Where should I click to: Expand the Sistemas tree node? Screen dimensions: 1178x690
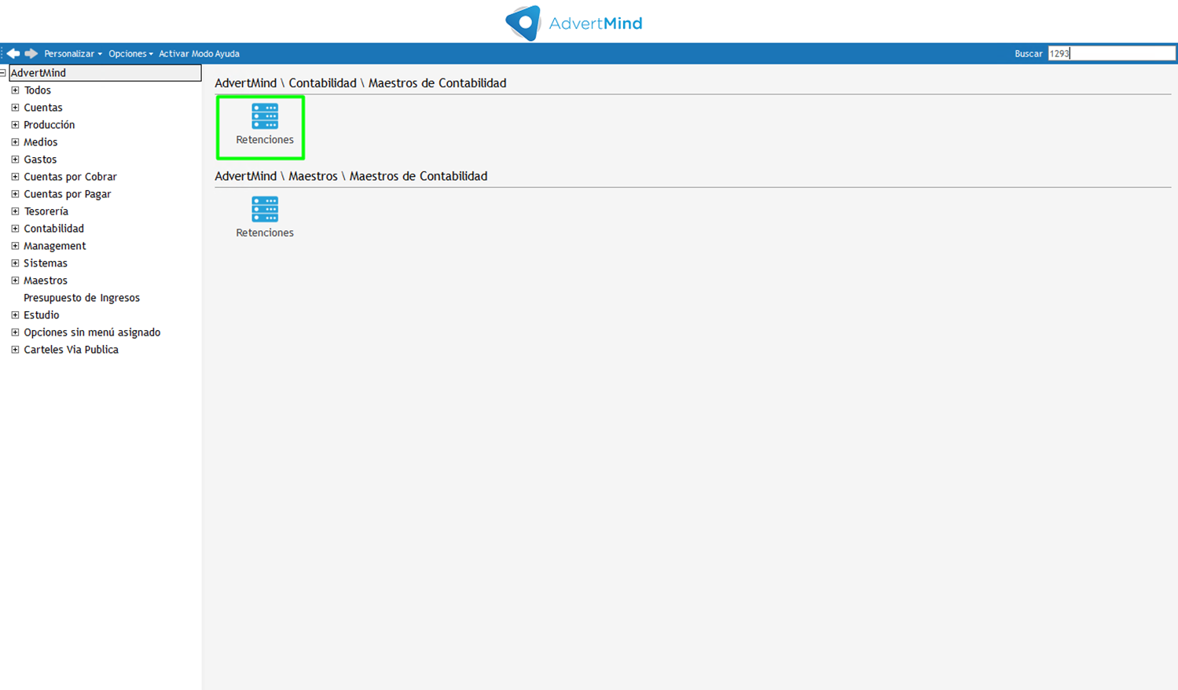15,263
